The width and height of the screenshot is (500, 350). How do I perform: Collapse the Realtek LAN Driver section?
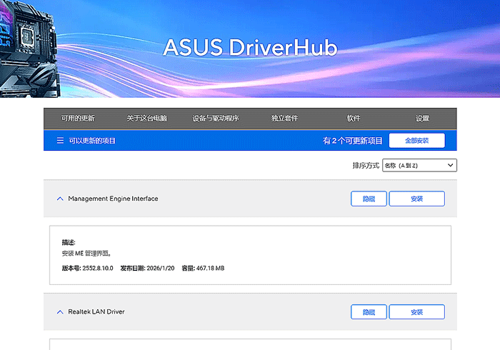pos(60,311)
